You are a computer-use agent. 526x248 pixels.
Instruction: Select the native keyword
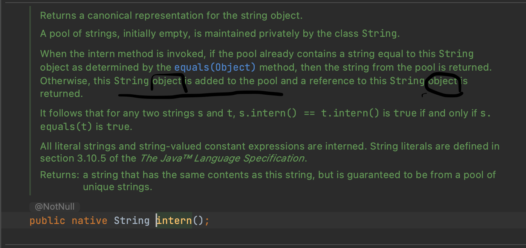pos(89,221)
